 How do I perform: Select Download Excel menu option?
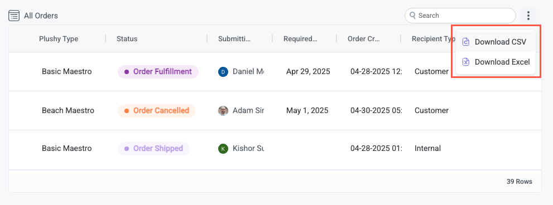496,62
